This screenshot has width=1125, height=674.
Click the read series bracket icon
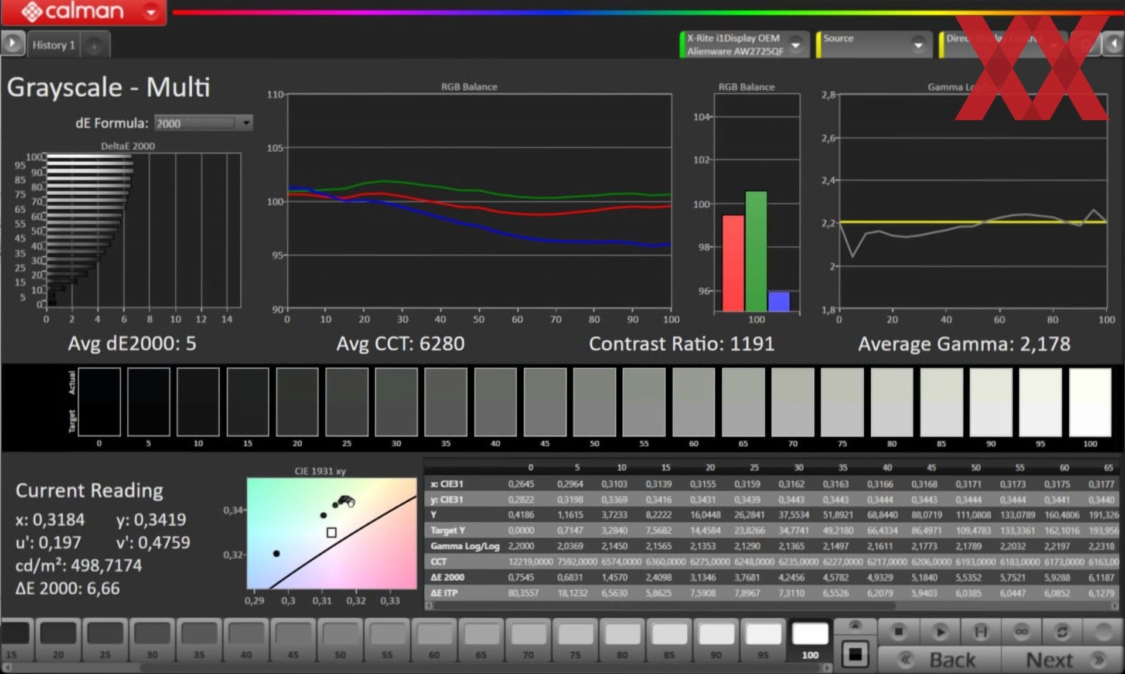[x=981, y=632]
